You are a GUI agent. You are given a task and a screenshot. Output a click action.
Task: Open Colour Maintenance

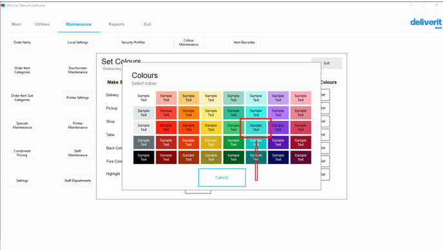pyautogui.click(x=189, y=42)
